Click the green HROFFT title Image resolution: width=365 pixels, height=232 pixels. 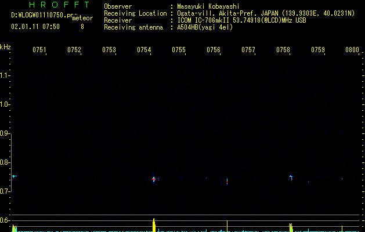[60, 5]
